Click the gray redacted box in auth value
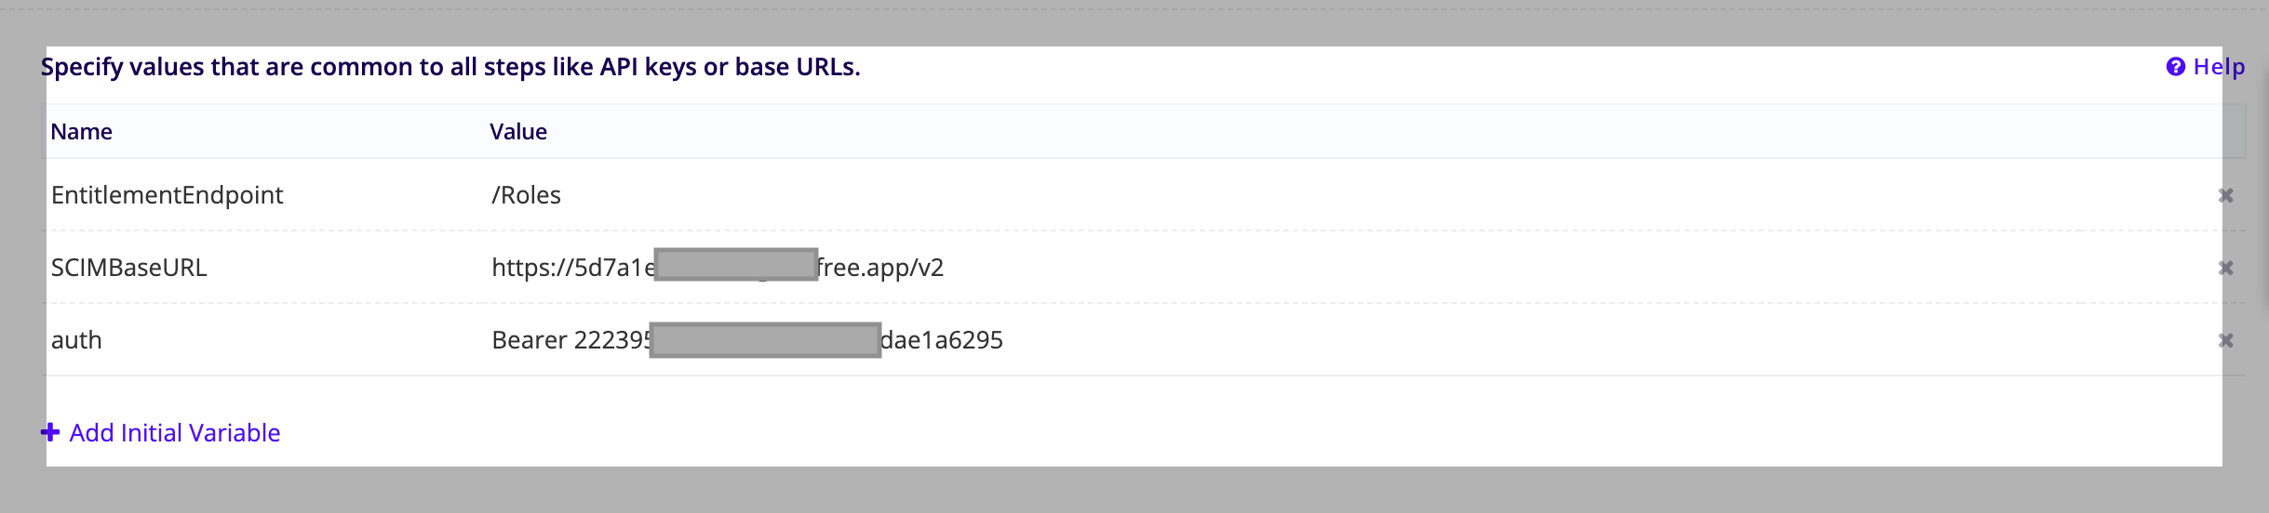The height and width of the screenshot is (513, 2269). [765, 340]
